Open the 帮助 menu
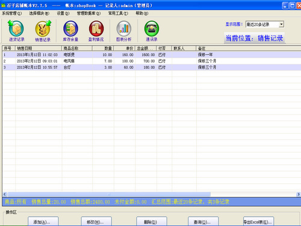Viewport: 301px width, 226px height. [142, 13]
